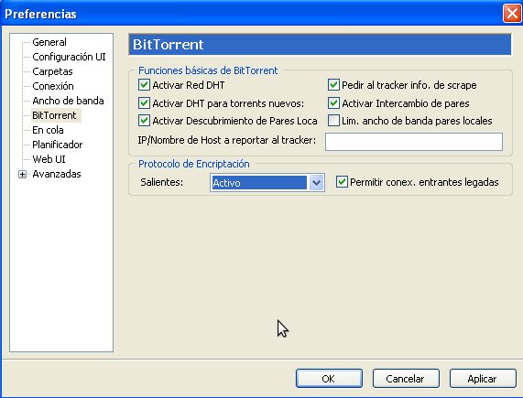The height and width of the screenshot is (398, 523).
Task: Open the Configuración UI section
Action: (x=69, y=57)
